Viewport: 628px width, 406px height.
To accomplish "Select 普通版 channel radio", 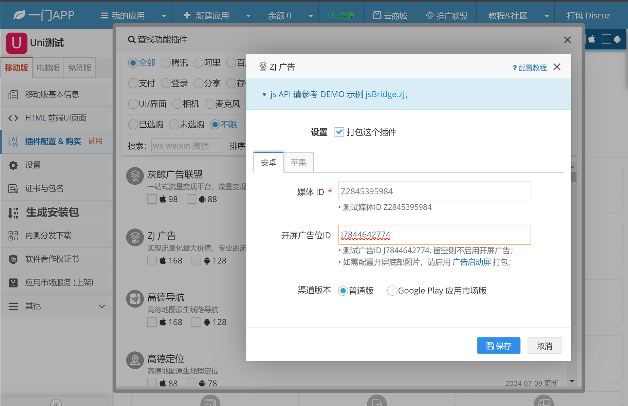I will [x=343, y=291].
